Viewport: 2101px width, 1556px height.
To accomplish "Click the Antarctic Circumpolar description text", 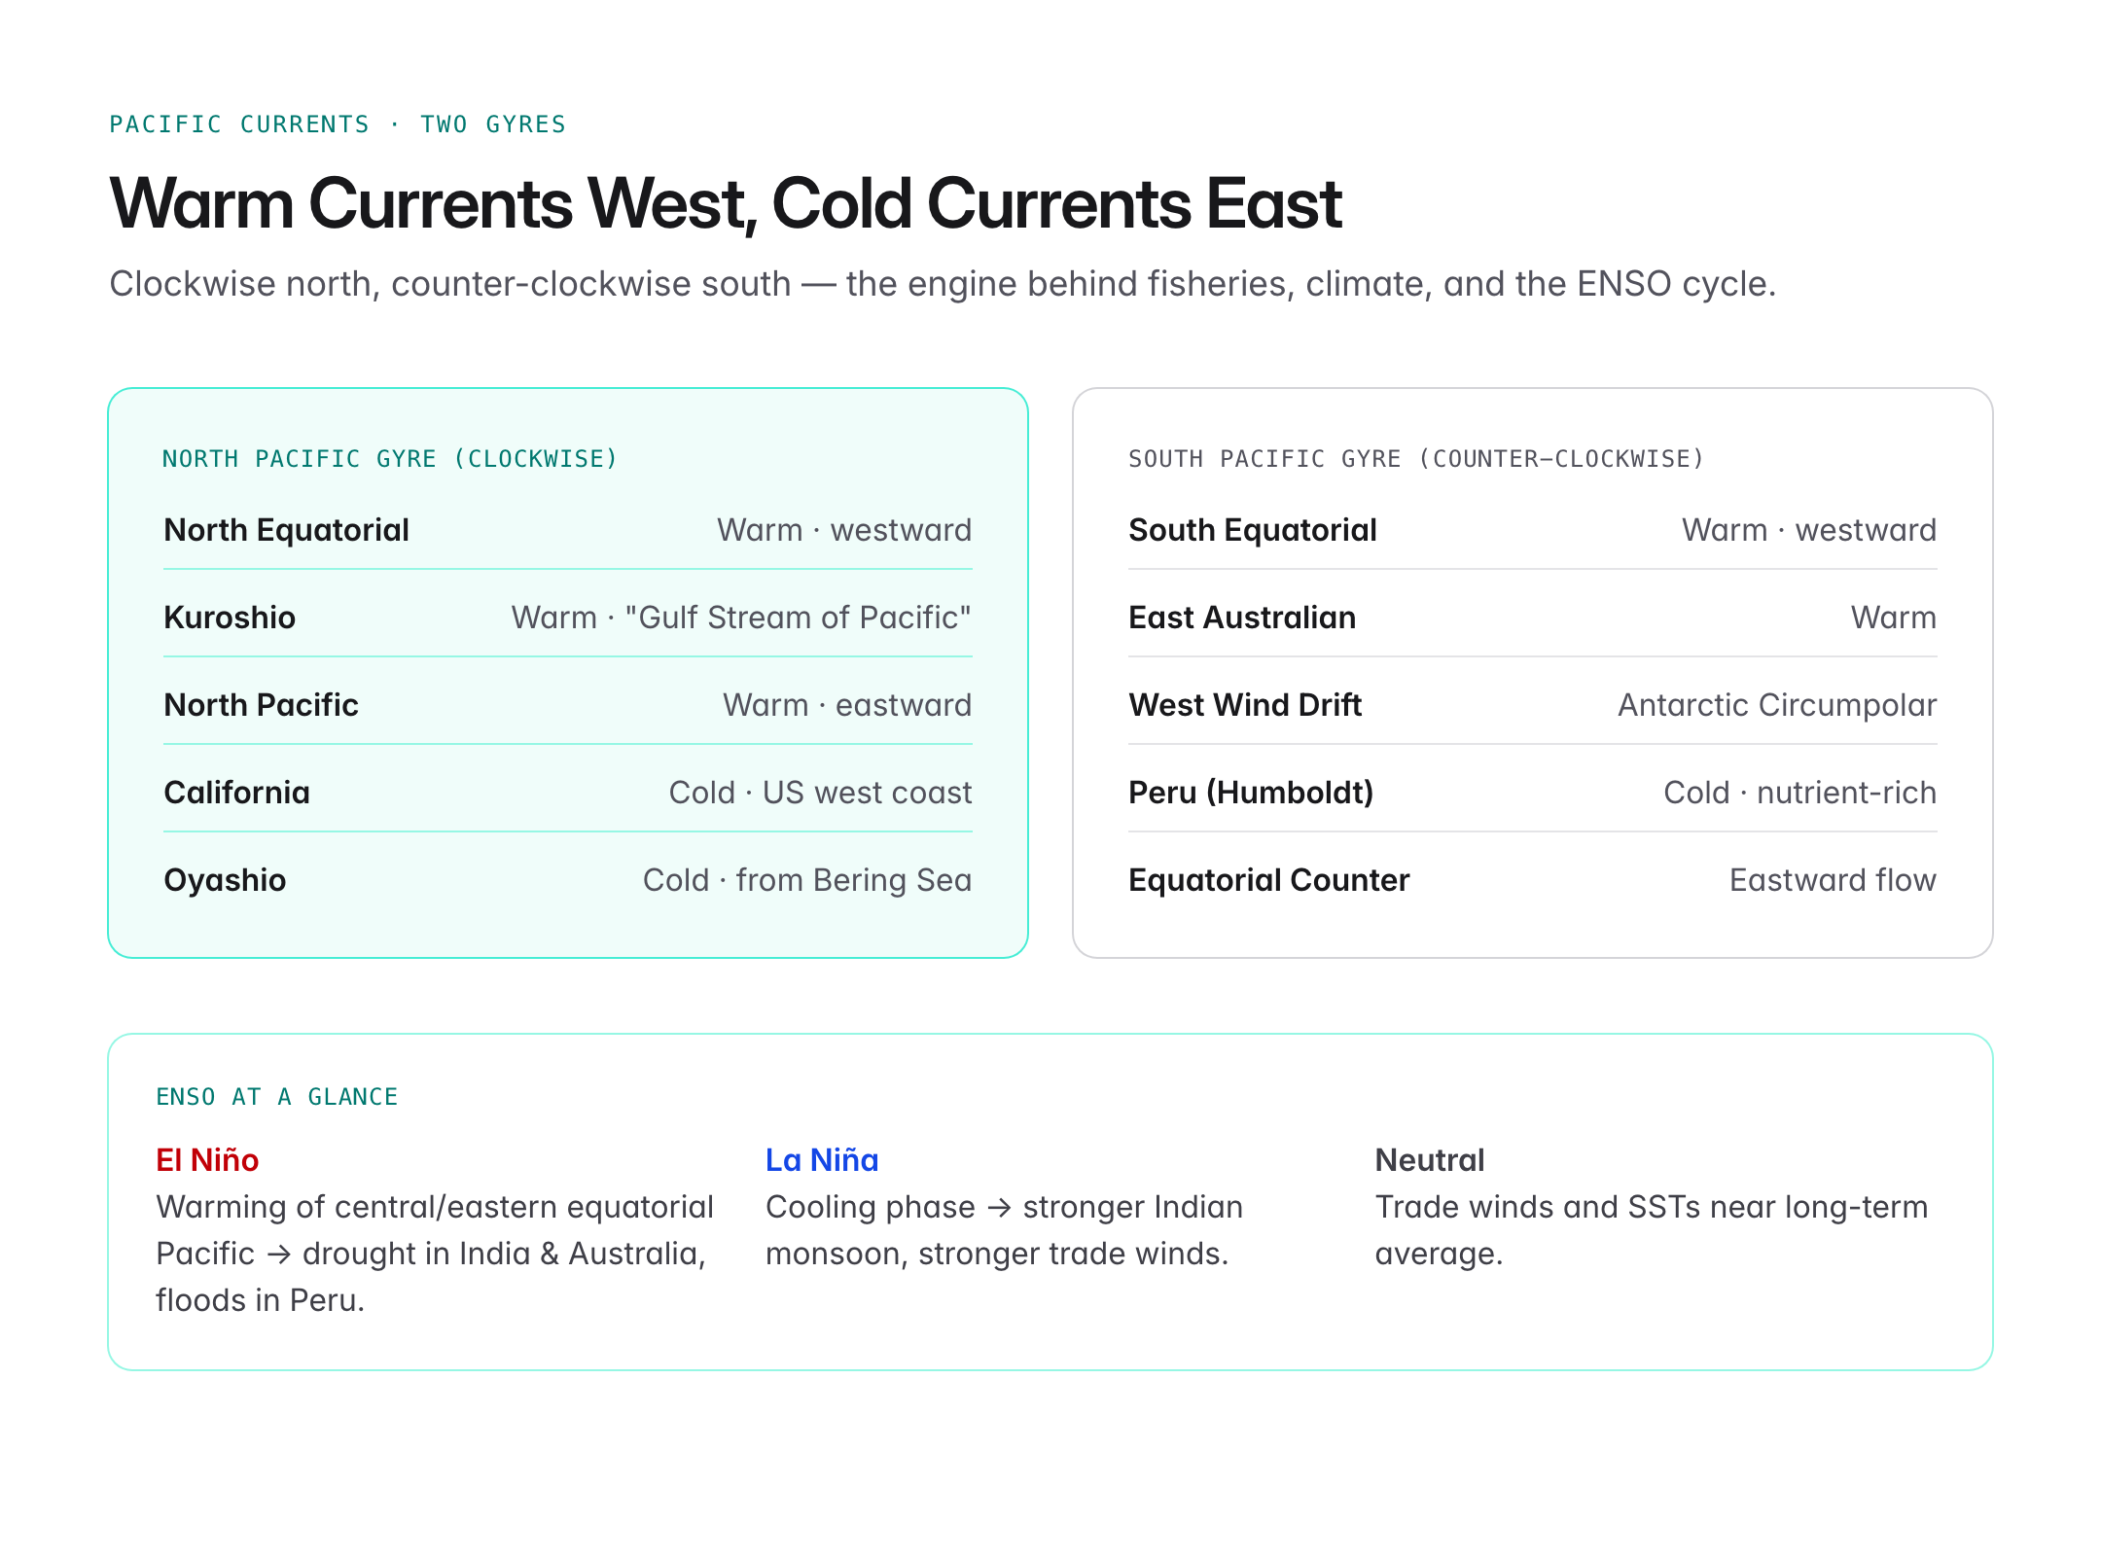I will pos(1777,705).
